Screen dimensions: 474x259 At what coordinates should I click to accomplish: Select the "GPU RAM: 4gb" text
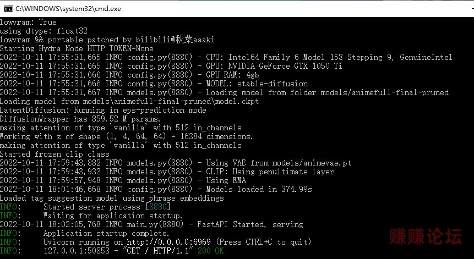point(232,75)
